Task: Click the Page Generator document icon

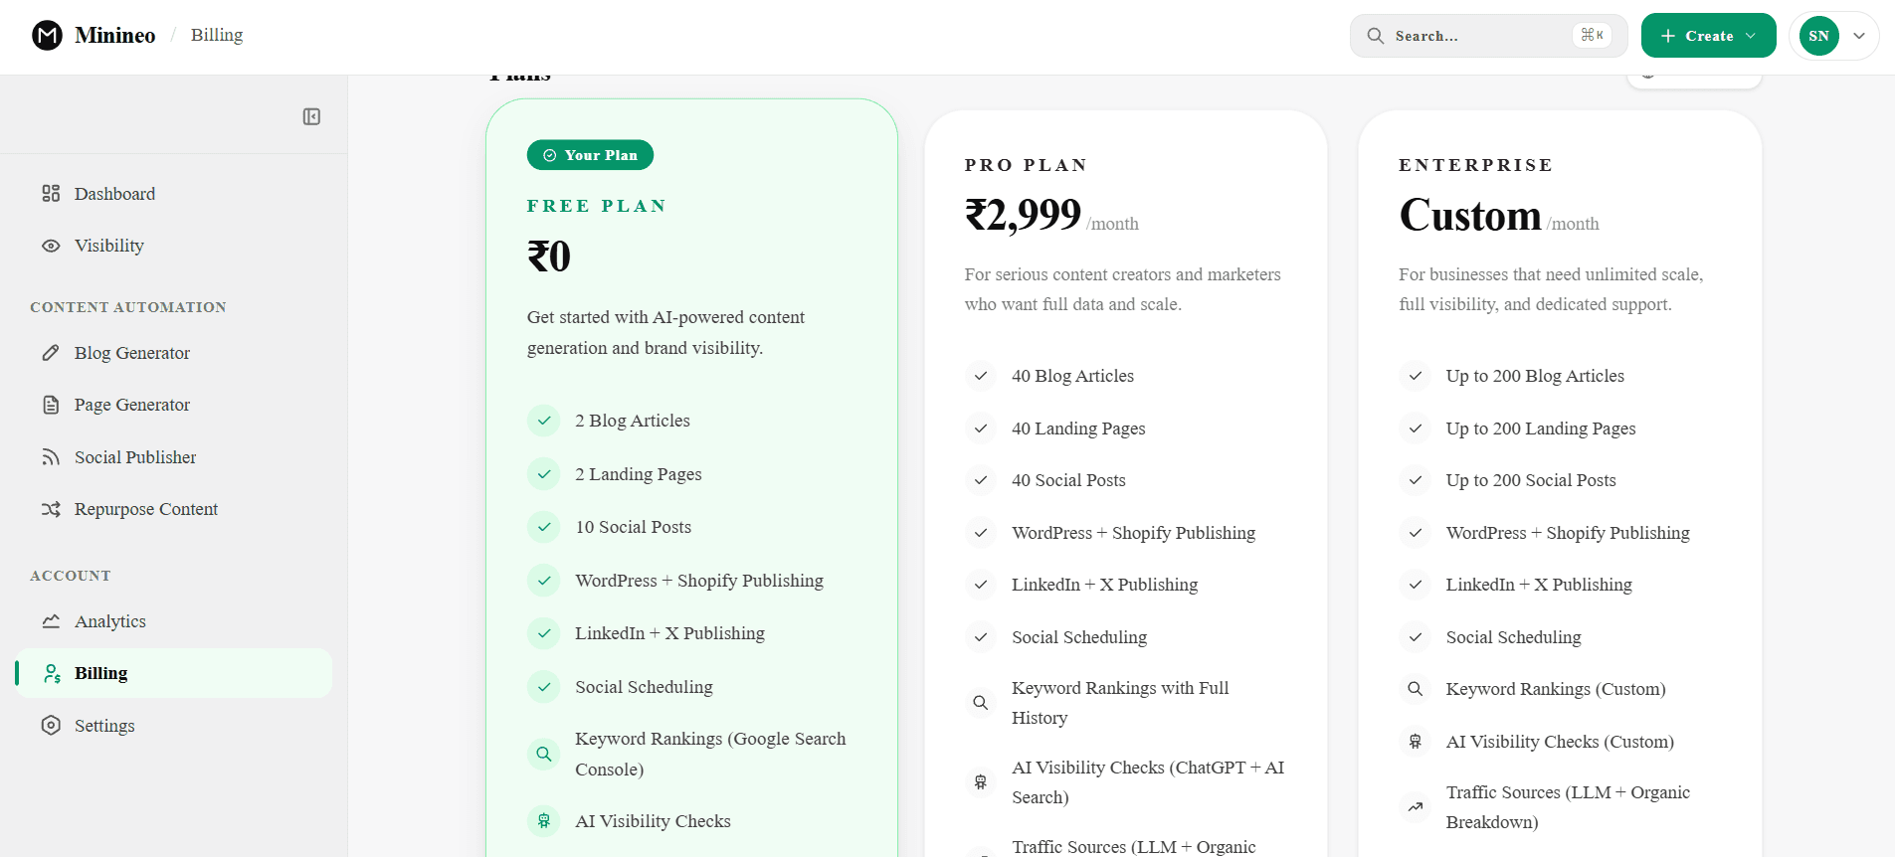Action: 51,405
